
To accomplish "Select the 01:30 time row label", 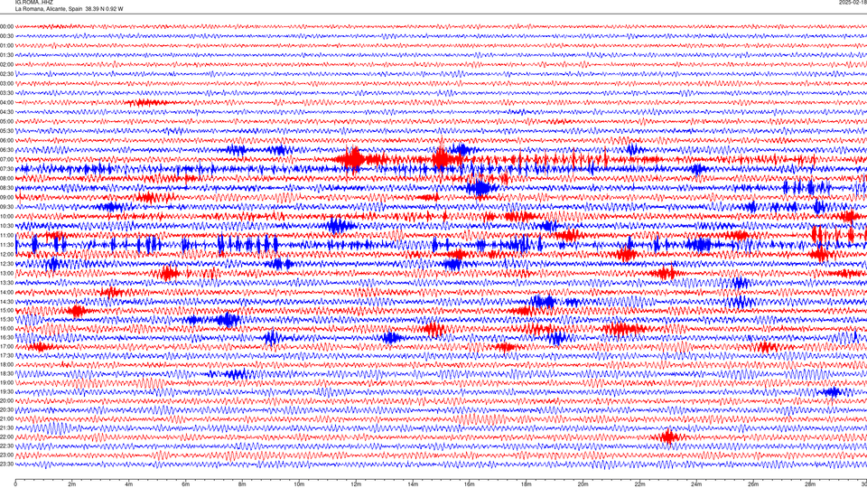I will tap(6, 55).
